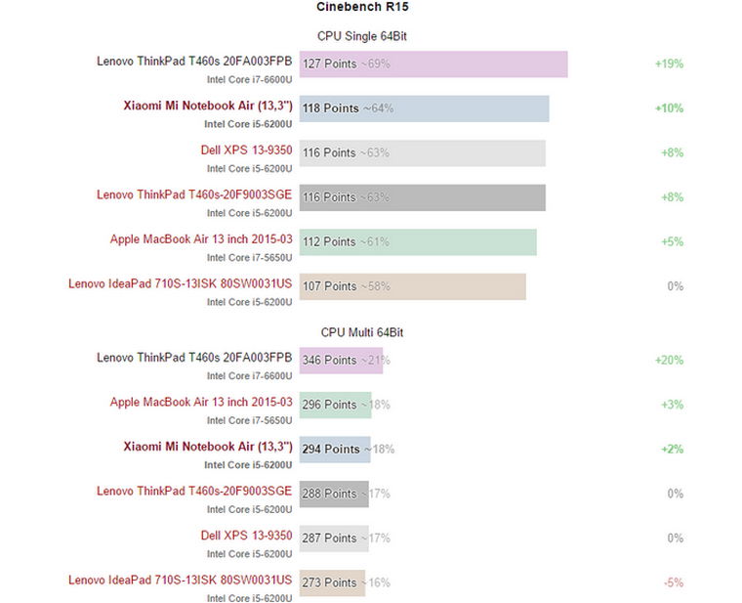This screenshot has height=603, width=742.
Task: Click the +19% difference value
Action: coord(669,64)
